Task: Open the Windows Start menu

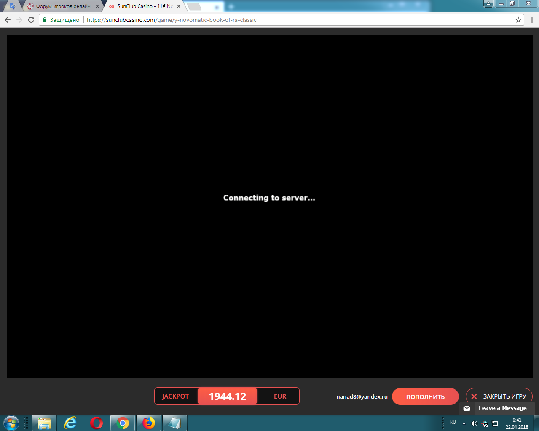Action: pos(11,423)
